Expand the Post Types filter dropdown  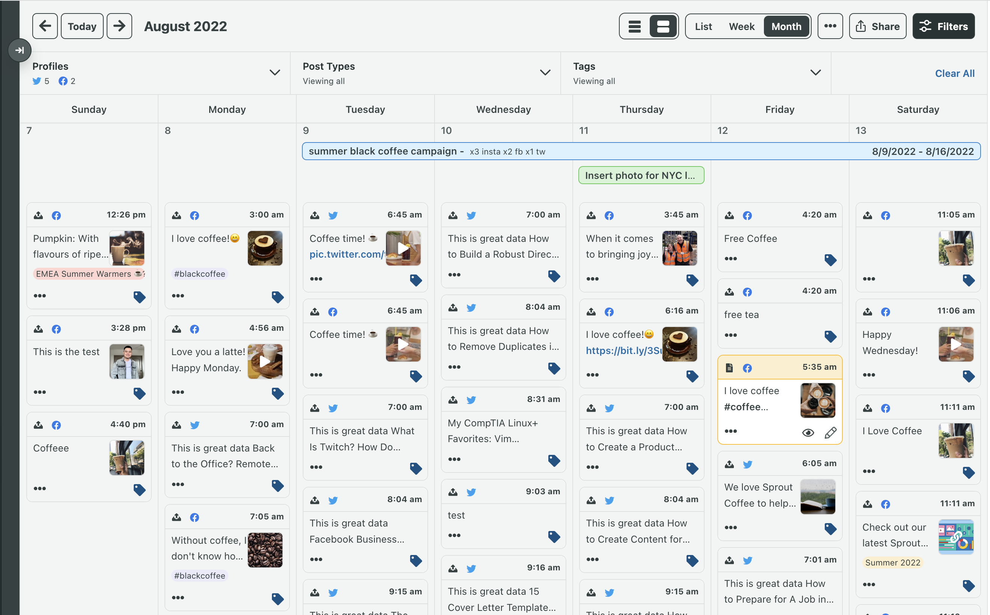tap(545, 73)
